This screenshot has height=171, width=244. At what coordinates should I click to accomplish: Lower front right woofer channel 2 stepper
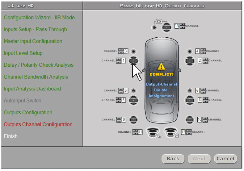point(205,62)
